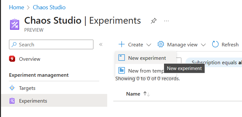Click the plus icon beside Create

click(x=122, y=44)
